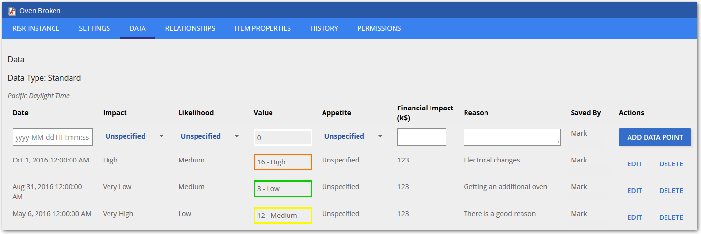View the History tab
Screen dimensions: 701x234
[x=324, y=28]
